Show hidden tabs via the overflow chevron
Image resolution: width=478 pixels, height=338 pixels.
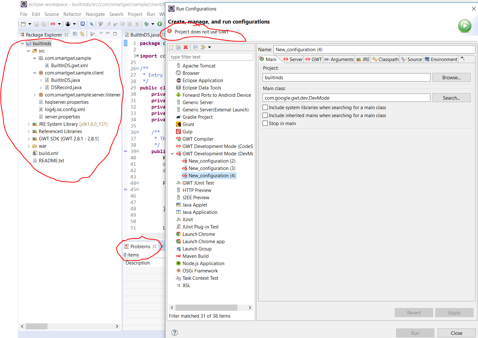coord(462,59)
